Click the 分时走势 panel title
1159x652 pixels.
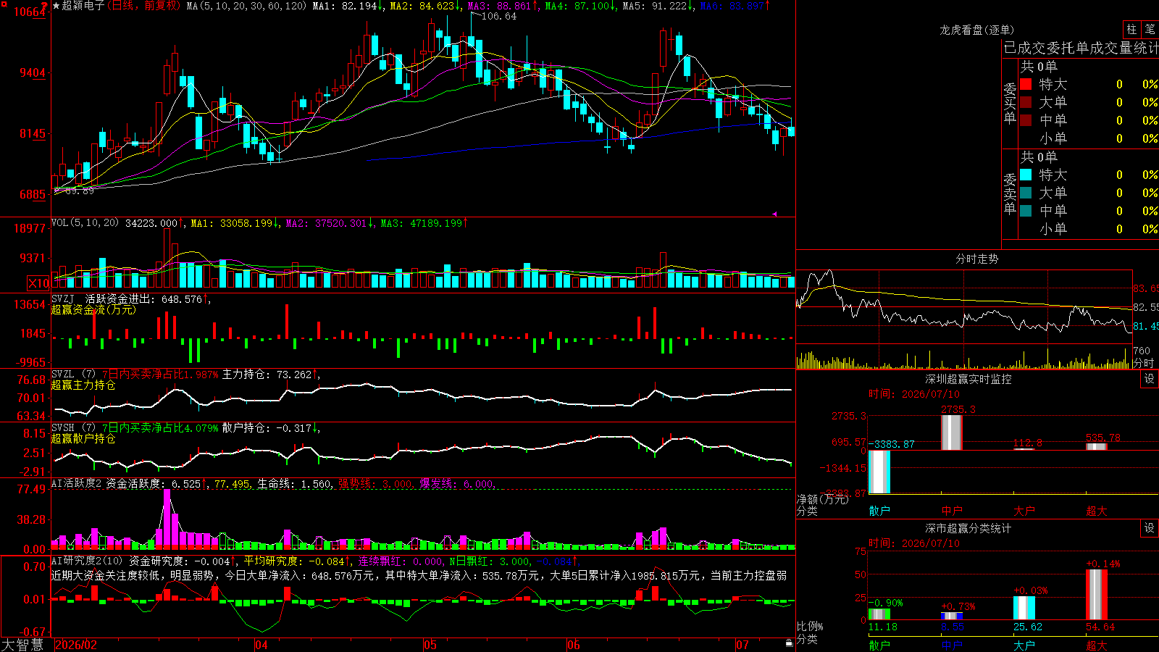[x=977, y=259]
